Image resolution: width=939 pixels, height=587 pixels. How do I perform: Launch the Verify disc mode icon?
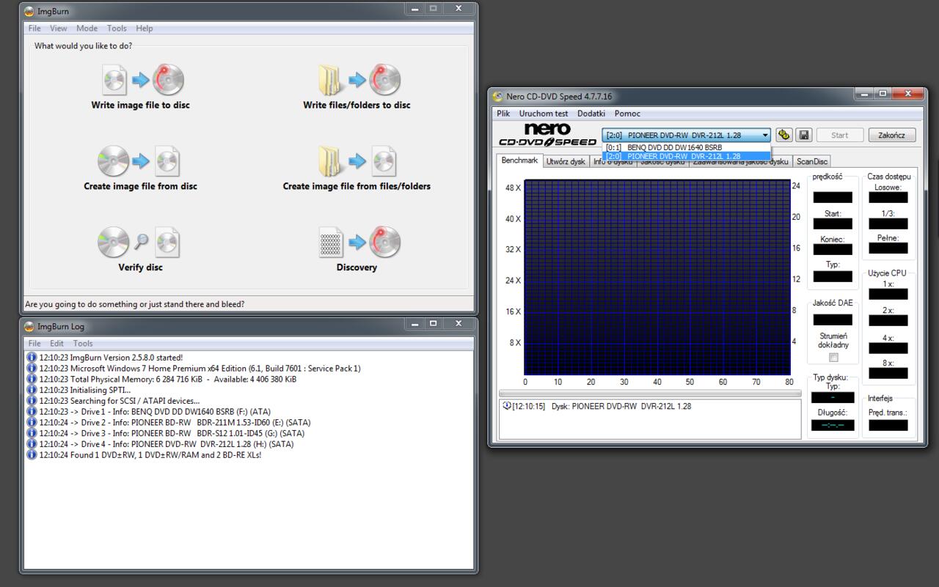click(x=139, y=242)
